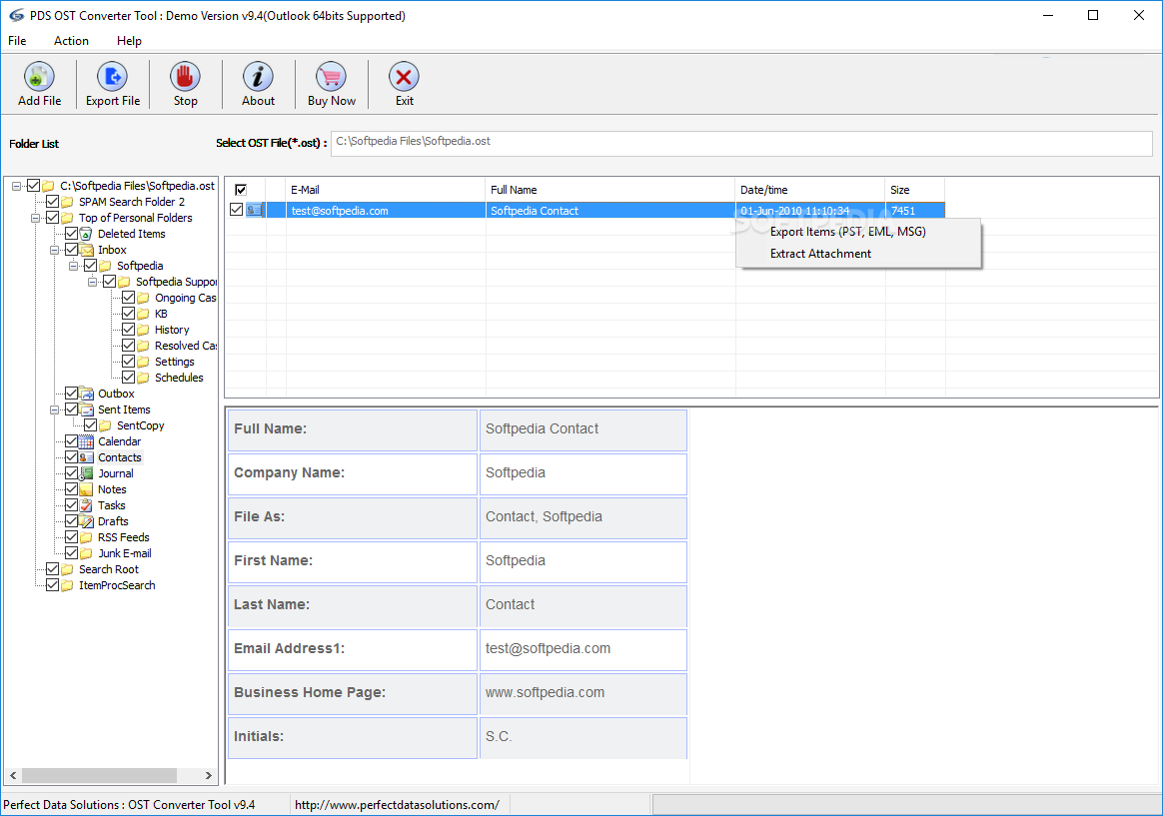Toggle the Calendar folder checkbox
1163x816 pixels.
pyautogui.click(x=71, y=441)
